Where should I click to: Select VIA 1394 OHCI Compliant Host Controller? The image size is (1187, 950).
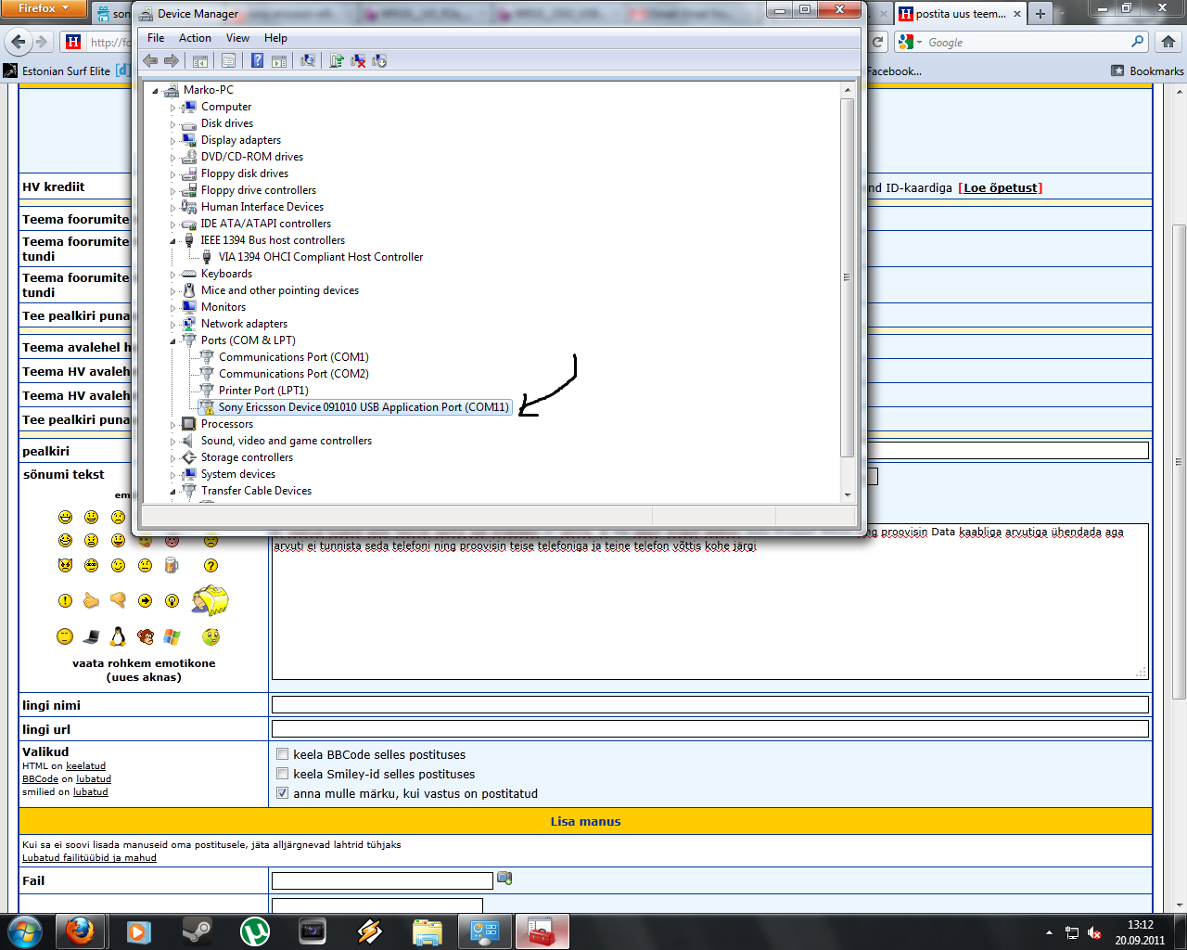point(321,257)
